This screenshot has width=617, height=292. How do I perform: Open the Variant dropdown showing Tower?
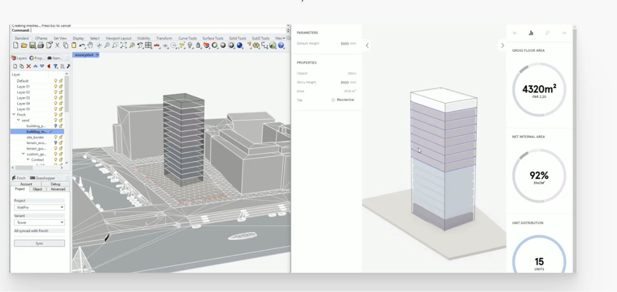39,223
